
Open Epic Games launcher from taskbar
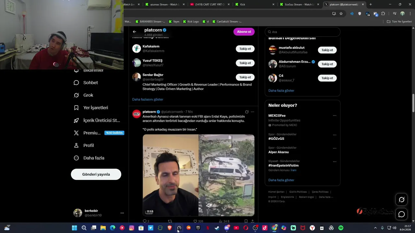pos(198,228)
